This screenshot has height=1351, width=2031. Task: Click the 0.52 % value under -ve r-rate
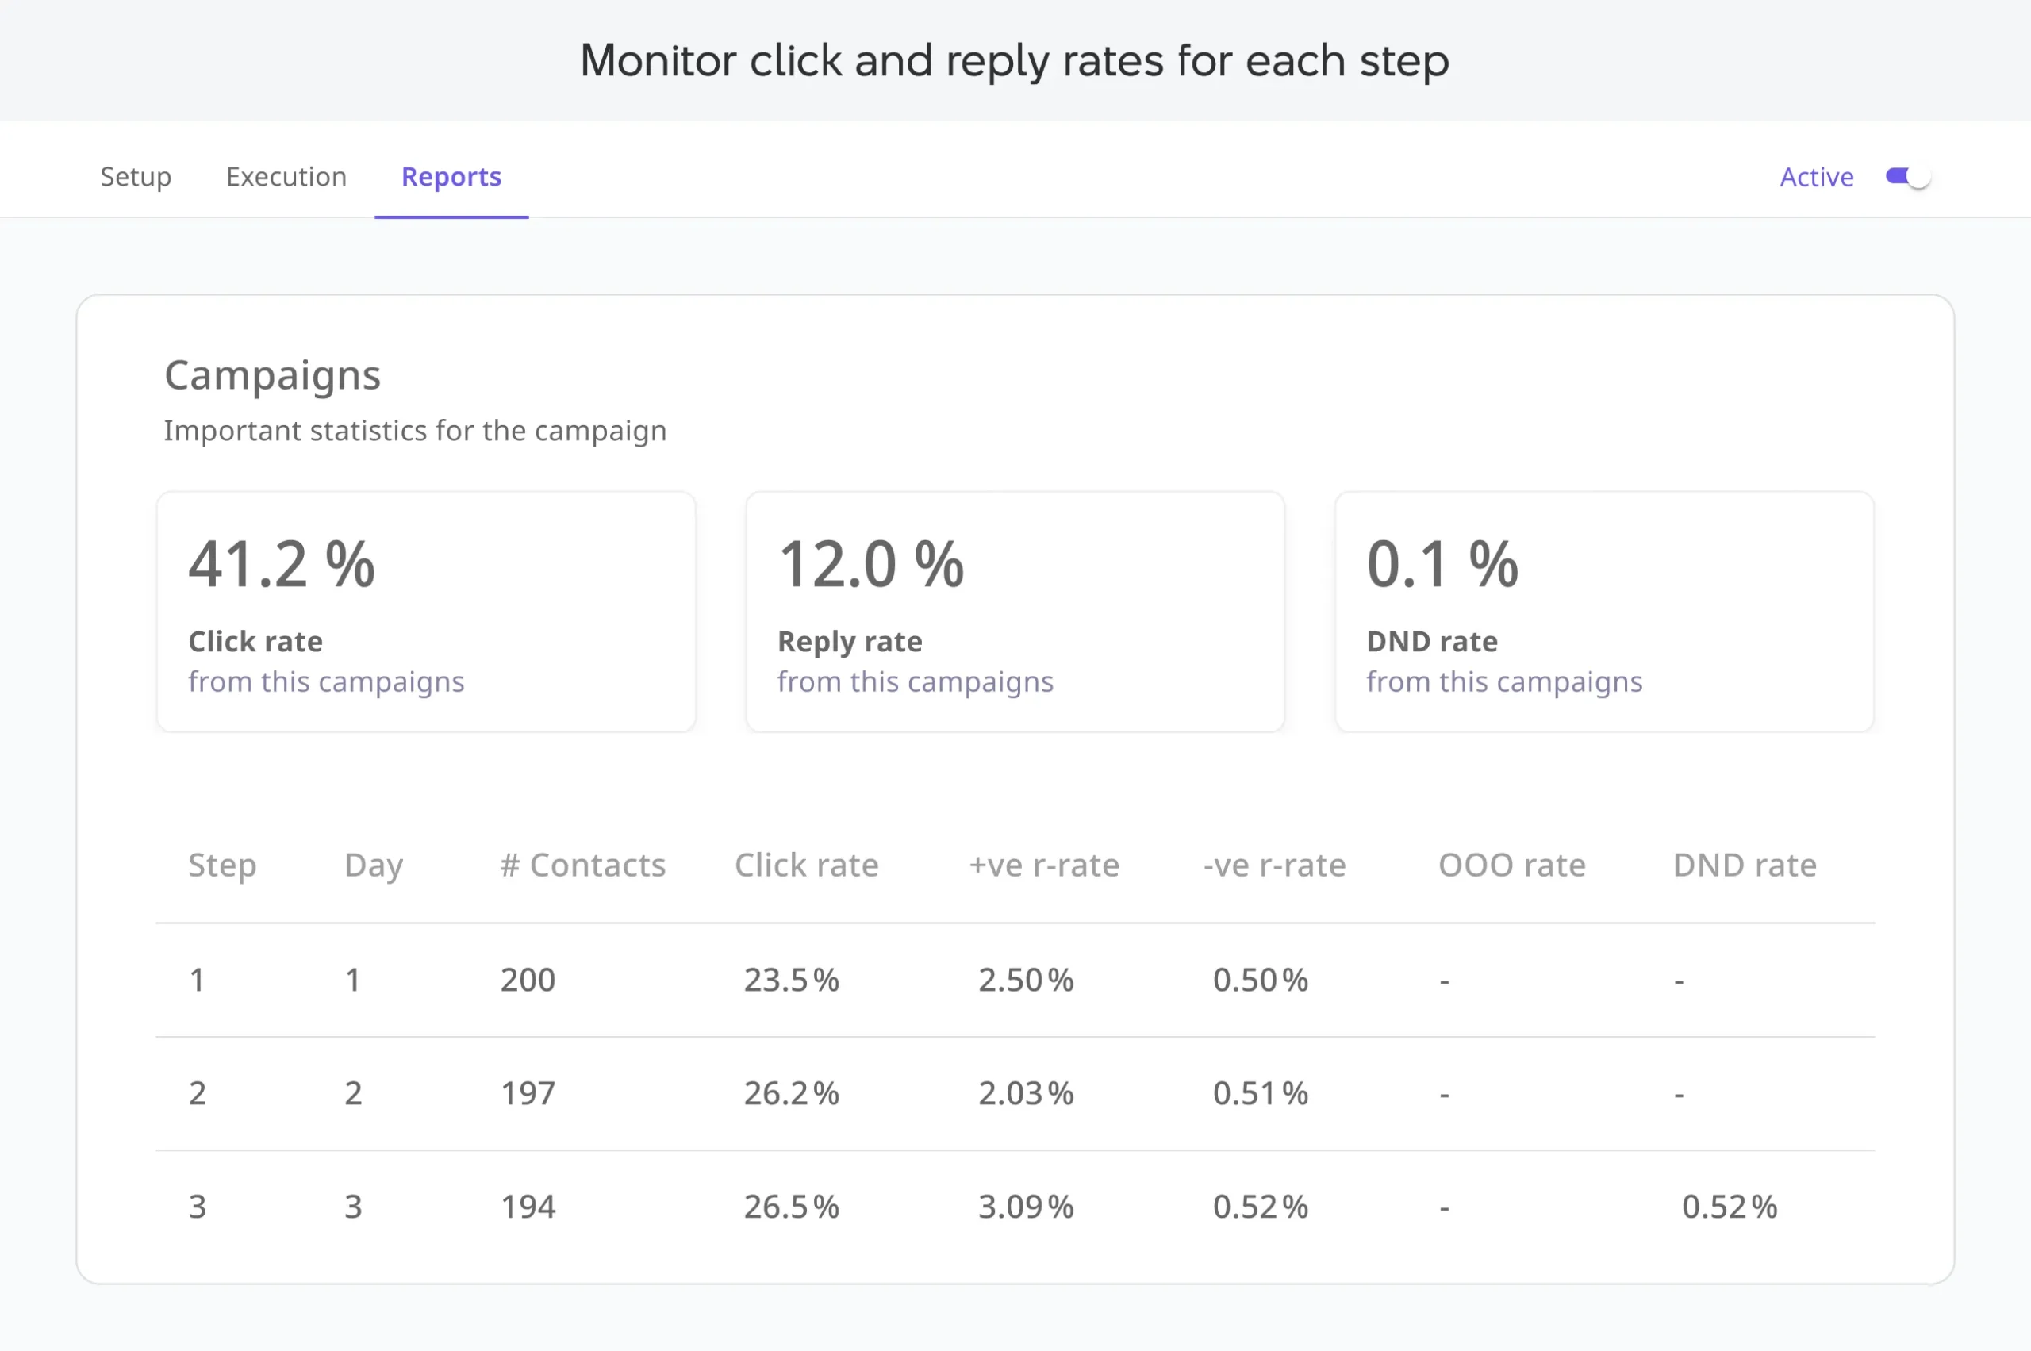point(1261,1207)
